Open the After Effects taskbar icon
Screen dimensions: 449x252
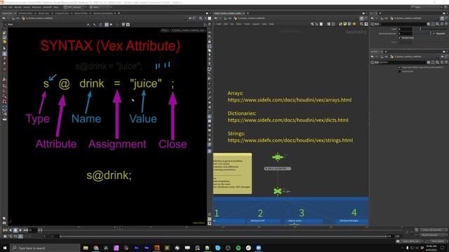coord(137,248)
